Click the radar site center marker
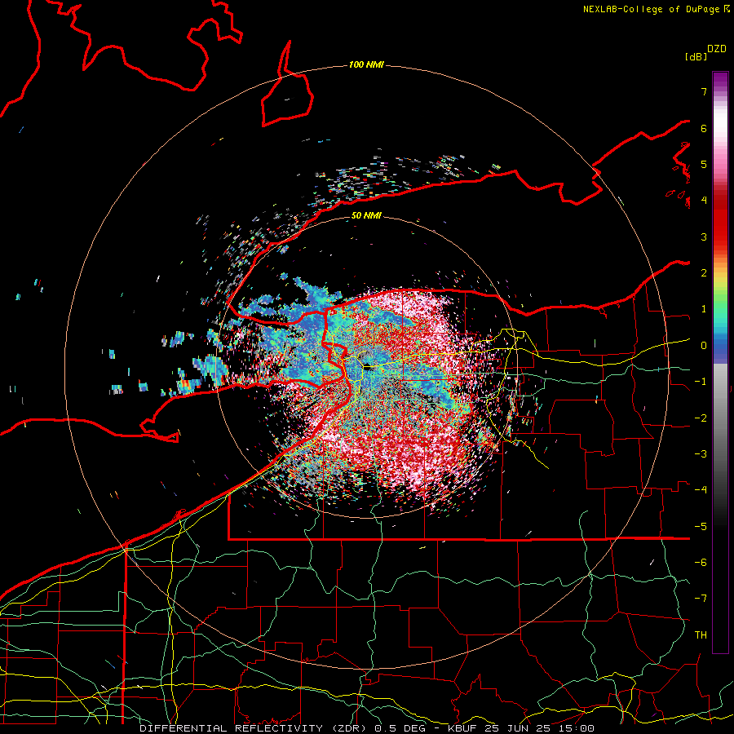 pyautogui.click(x=368, y=368)
